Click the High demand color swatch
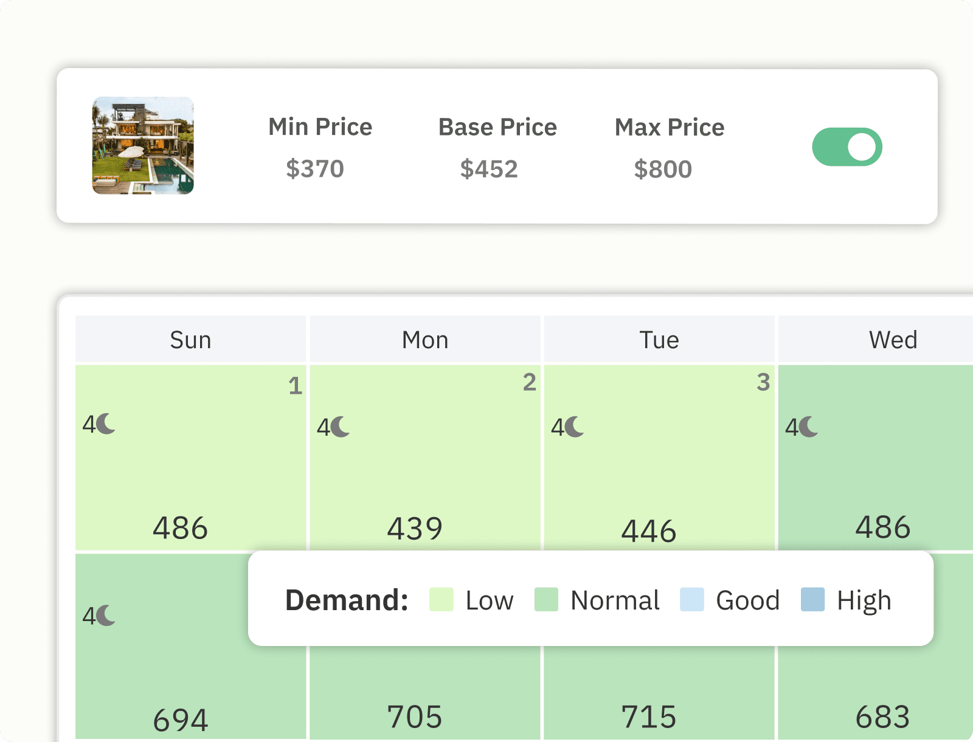This screenshot has height=742, width=973. pyautogui.click(x=812, y=600)
